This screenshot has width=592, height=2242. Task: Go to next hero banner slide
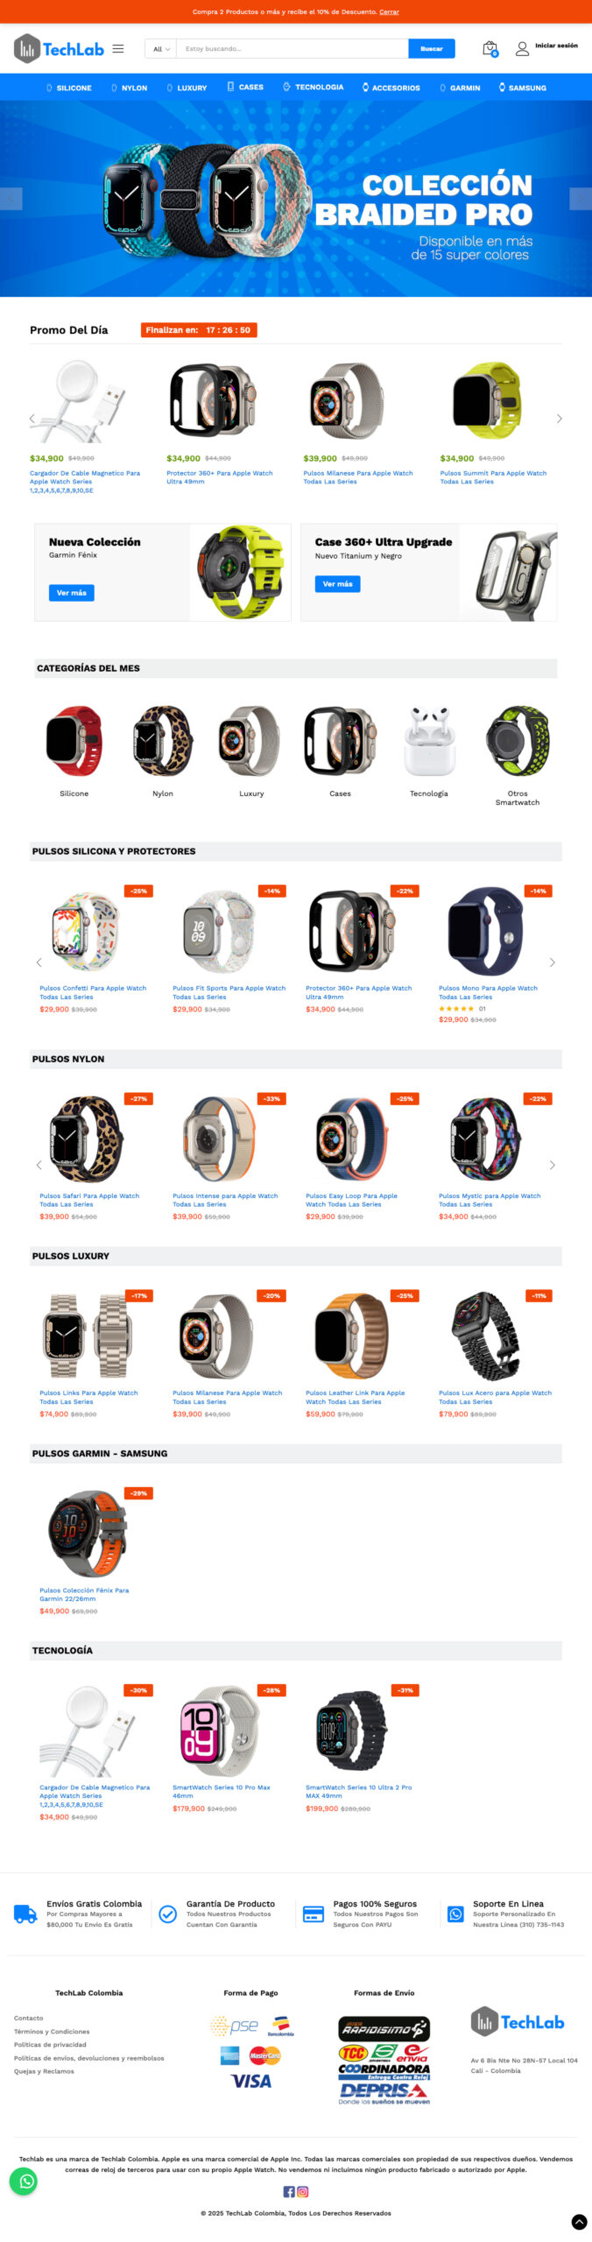click(580, 199)
